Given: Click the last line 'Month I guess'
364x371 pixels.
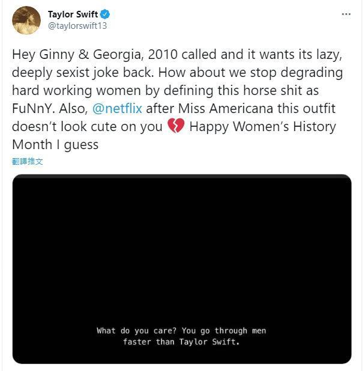Looking at the screenshot, I should [x=55, y=144].
